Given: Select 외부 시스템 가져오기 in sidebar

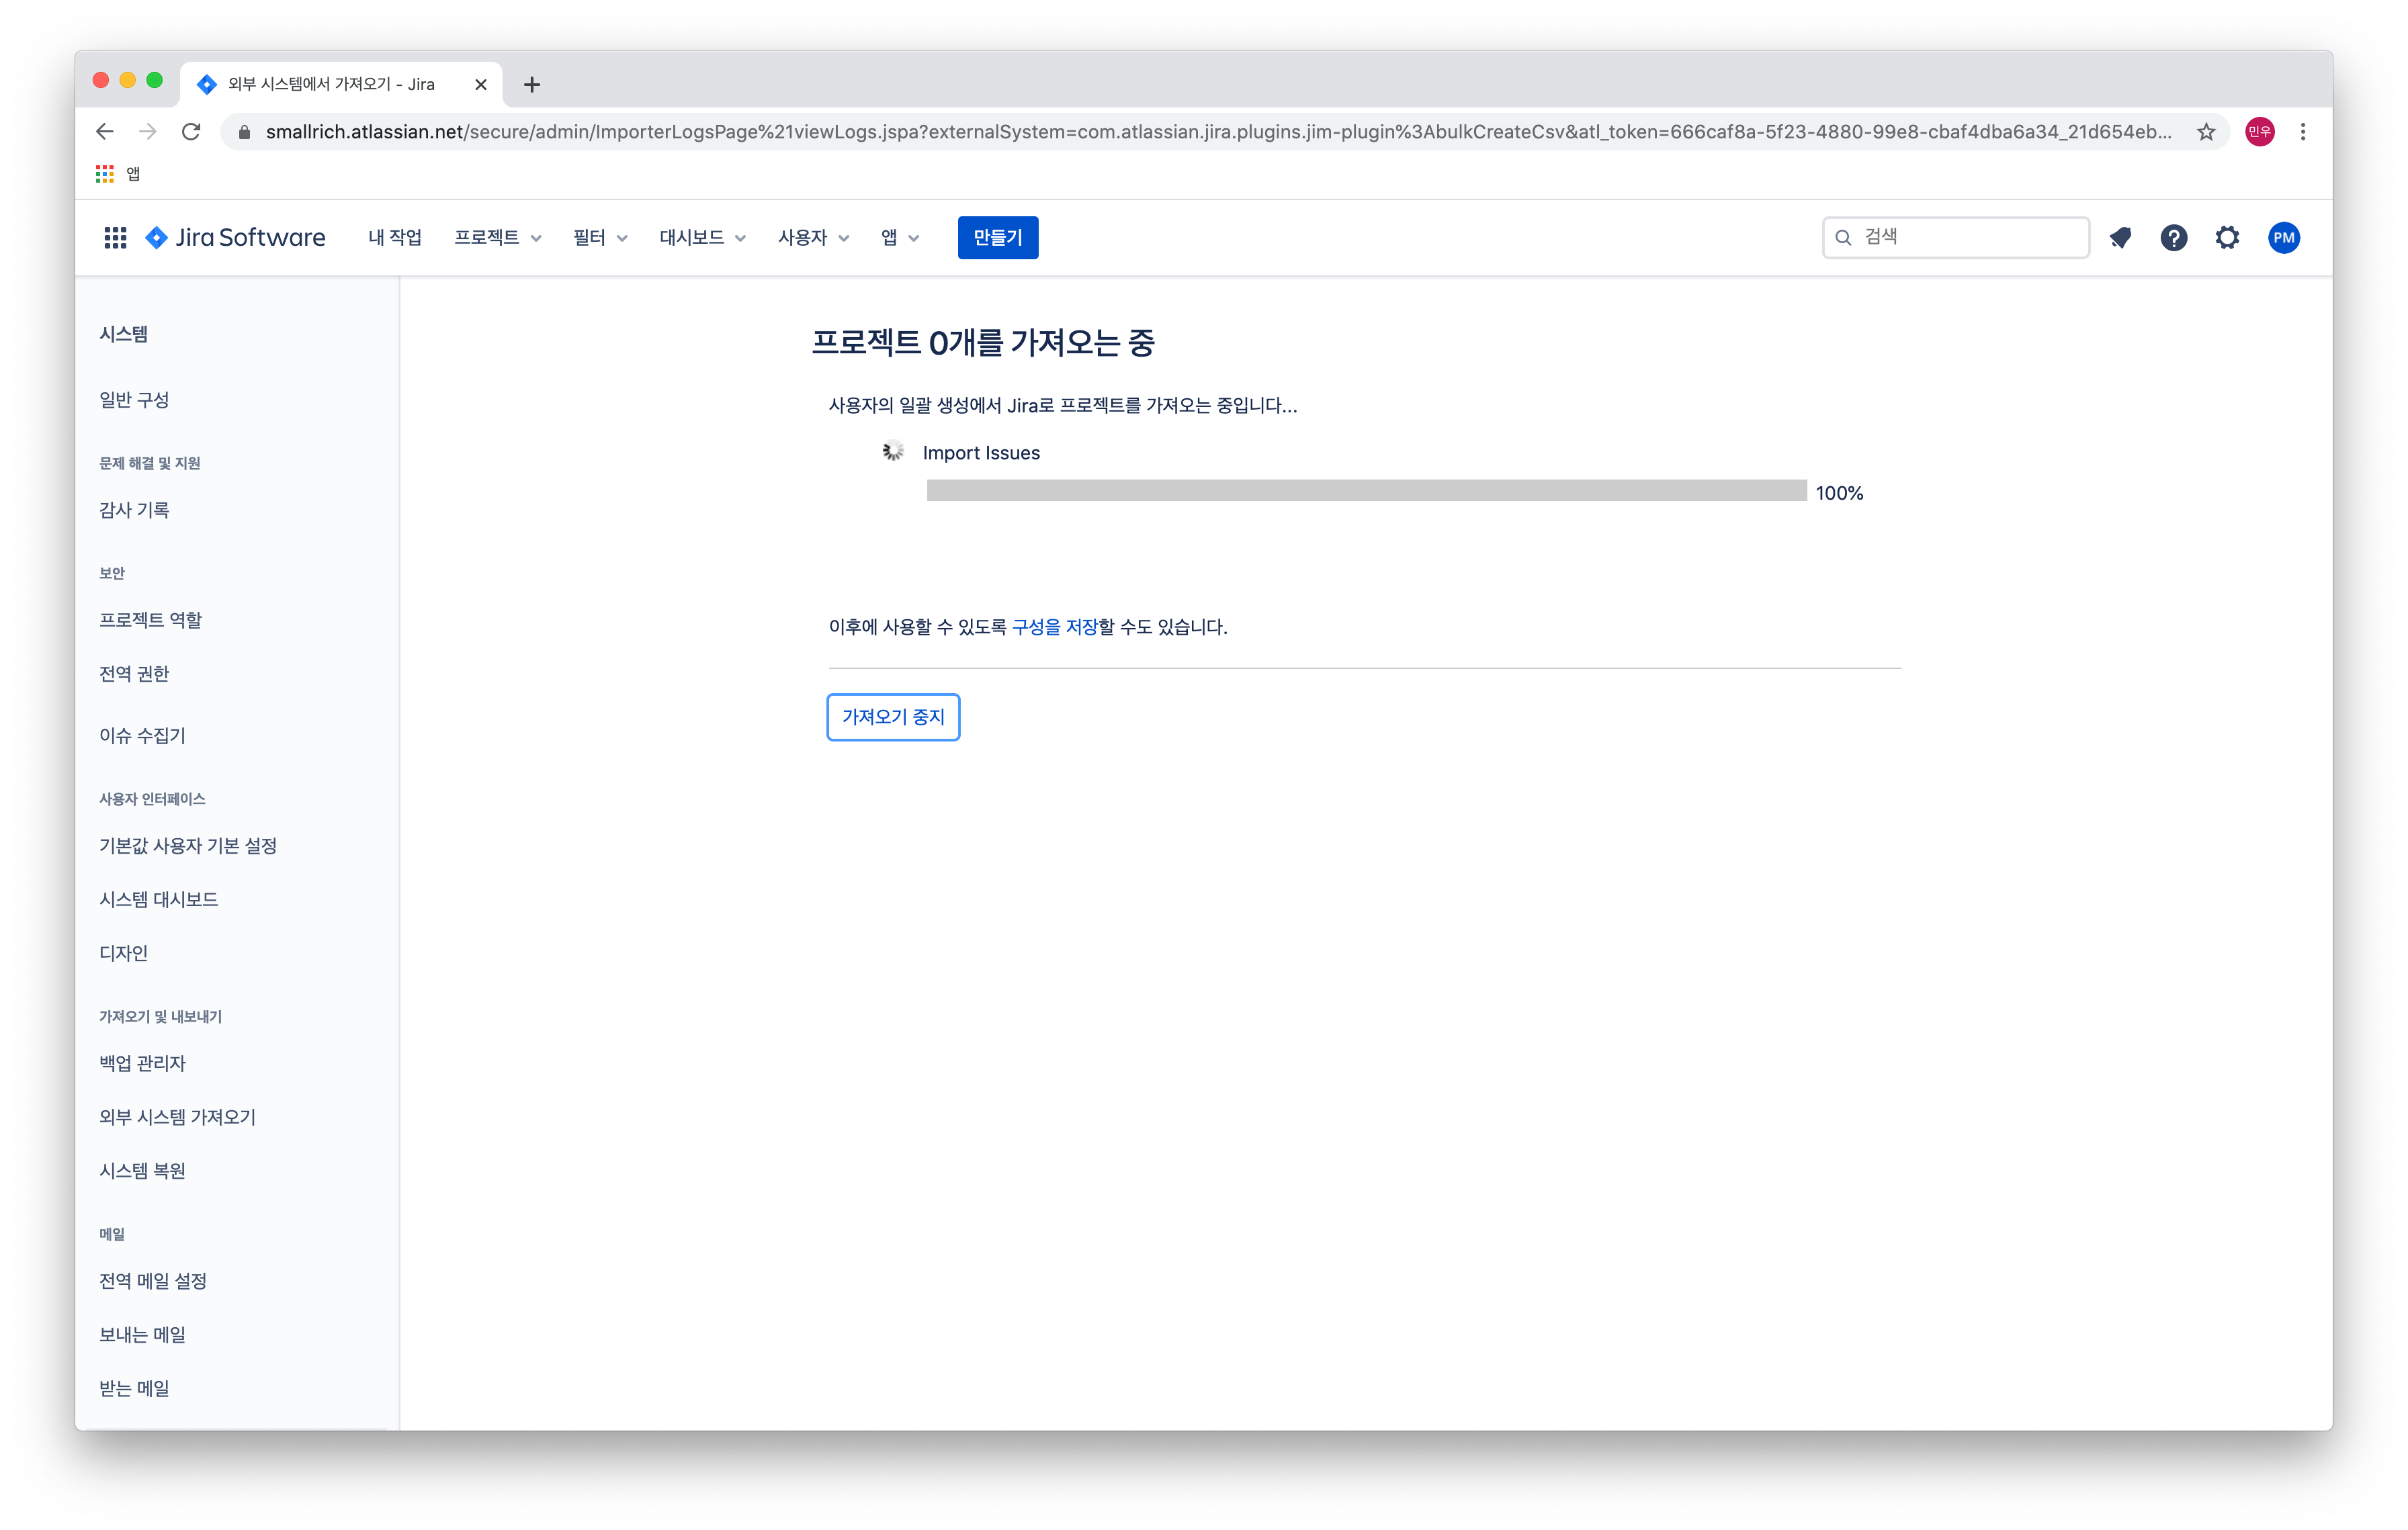Looking at the screenshot, I should click(177, 1116).
